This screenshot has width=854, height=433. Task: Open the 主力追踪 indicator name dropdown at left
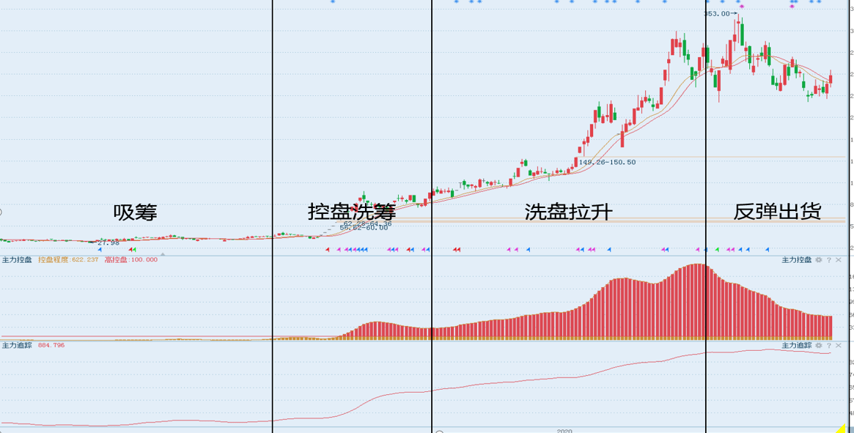click(17, 345)
